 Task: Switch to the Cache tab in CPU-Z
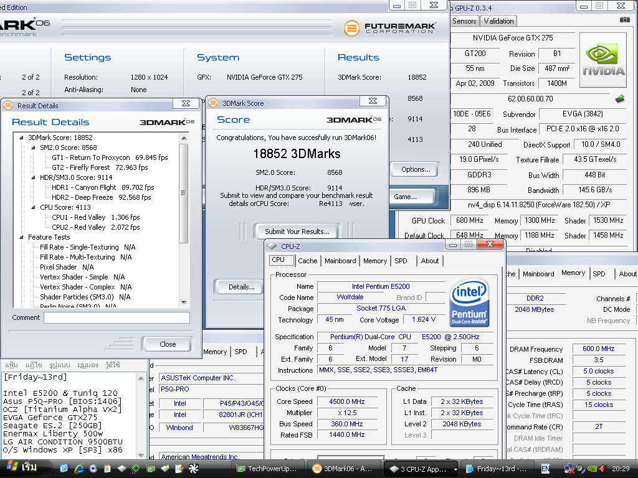(307, 261)
